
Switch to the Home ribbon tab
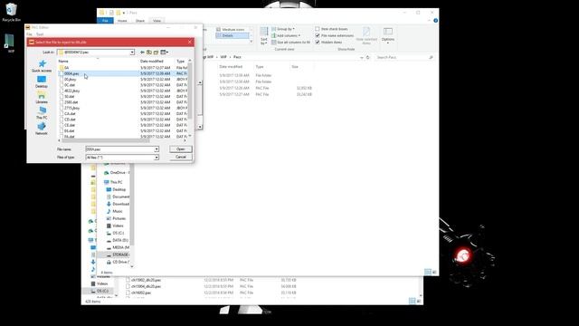pos(122,21)
